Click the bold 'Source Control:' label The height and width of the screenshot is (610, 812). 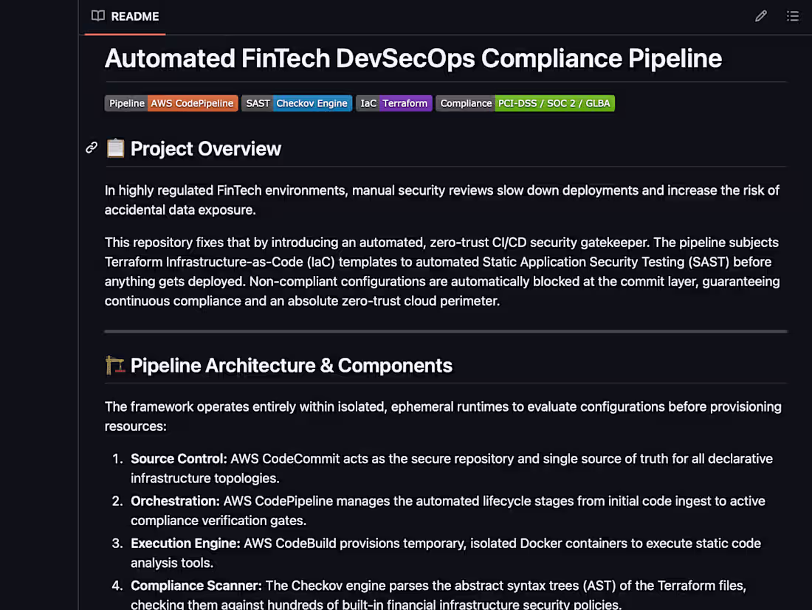[x=179, y=459]
